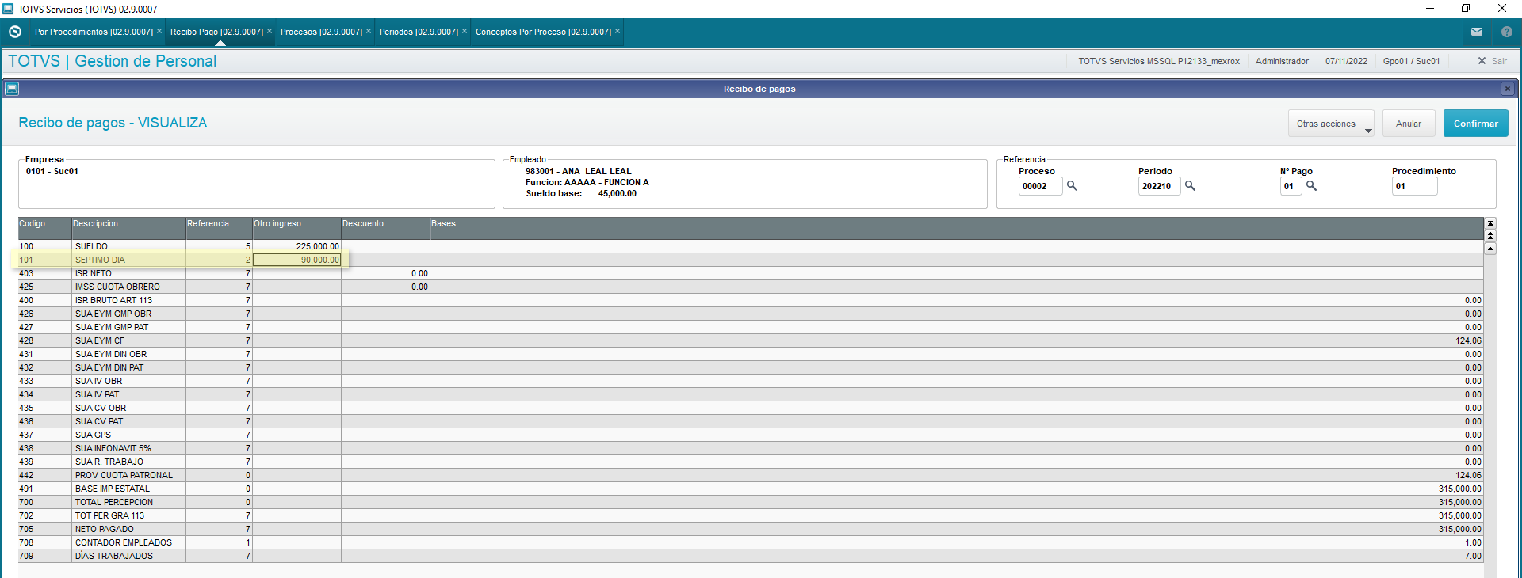
Task: Select the SUELDO row
Action: [751, 246]
